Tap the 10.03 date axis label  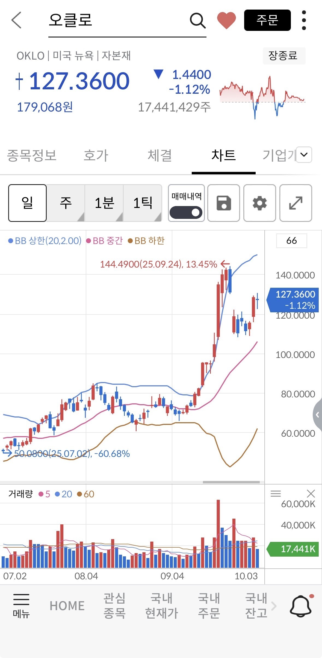click(x=246, y=576)
